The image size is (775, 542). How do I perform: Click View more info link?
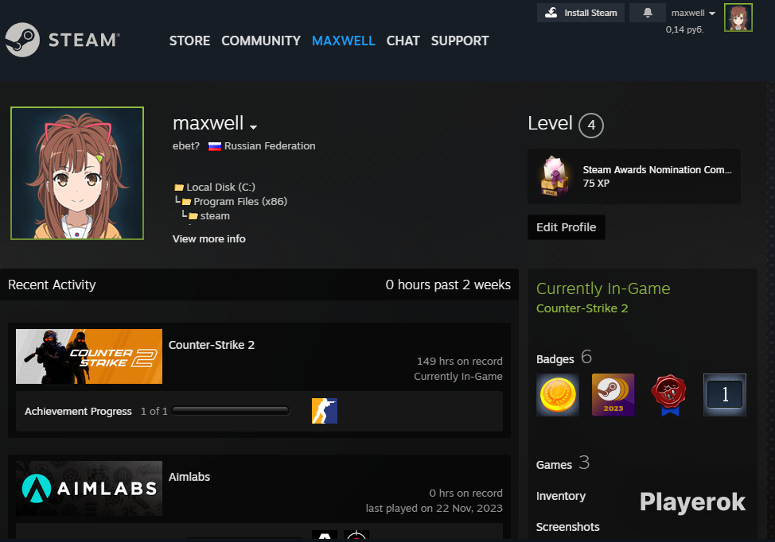pyautogui.click(x=209, y=239)
